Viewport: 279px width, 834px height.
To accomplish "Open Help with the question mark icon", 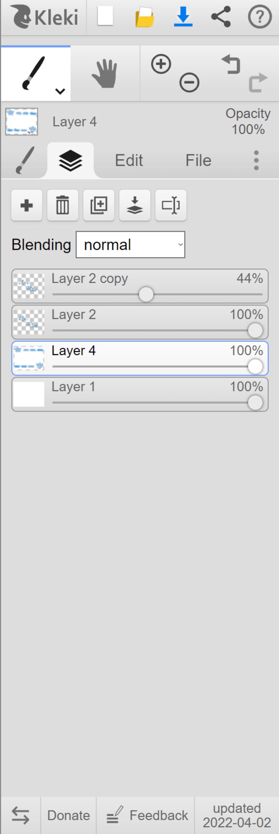I will (x=260, y=17).
